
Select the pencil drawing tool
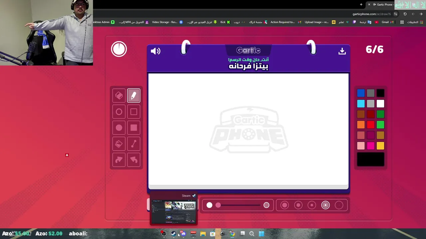pos(133,96)
